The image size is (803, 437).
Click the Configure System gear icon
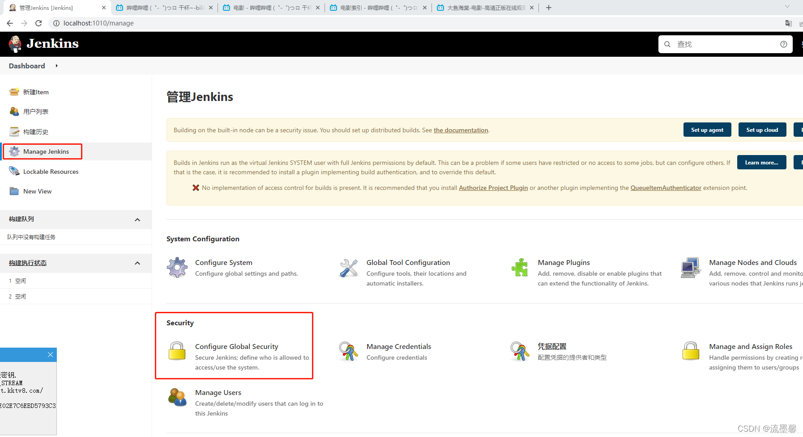click(177, 267)
